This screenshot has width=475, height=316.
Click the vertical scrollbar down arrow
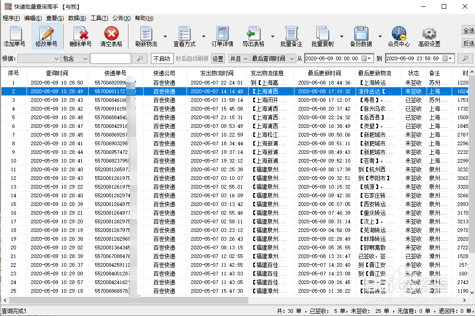click(472, 292)
